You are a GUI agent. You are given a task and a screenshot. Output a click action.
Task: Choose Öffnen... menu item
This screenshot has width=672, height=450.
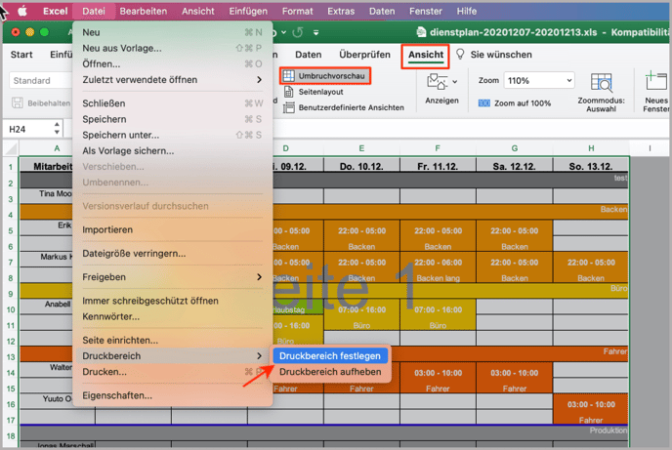coord(172,63)
